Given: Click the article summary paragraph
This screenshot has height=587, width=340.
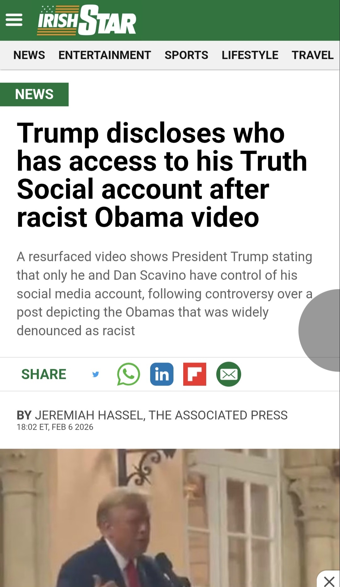Looking at the screenshot, I should (x=165, y=293).
